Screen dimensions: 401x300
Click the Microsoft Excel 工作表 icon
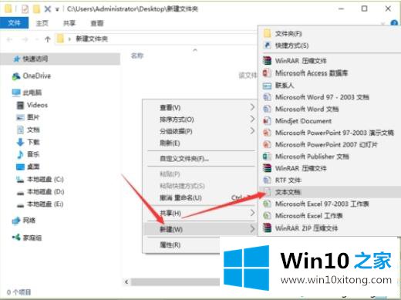pos(267,216)
